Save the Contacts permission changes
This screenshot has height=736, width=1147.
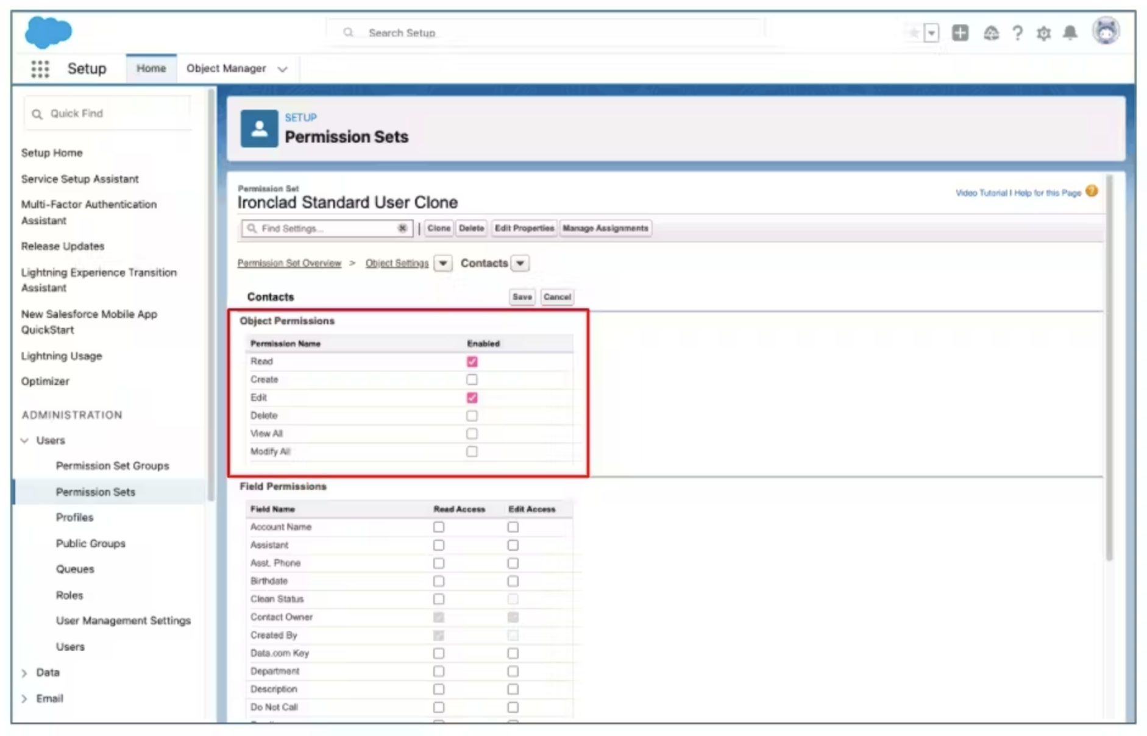tap(522, 297)
